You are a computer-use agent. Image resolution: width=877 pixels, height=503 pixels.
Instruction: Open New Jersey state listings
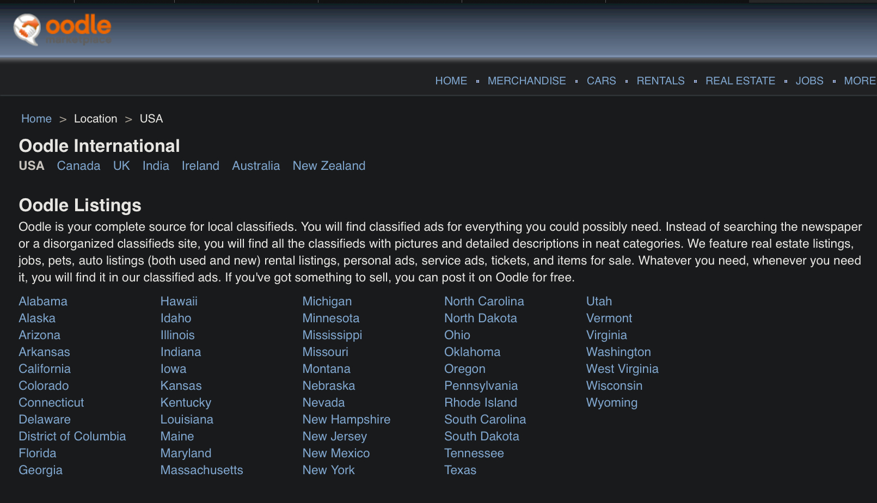[x=335, y=437]
